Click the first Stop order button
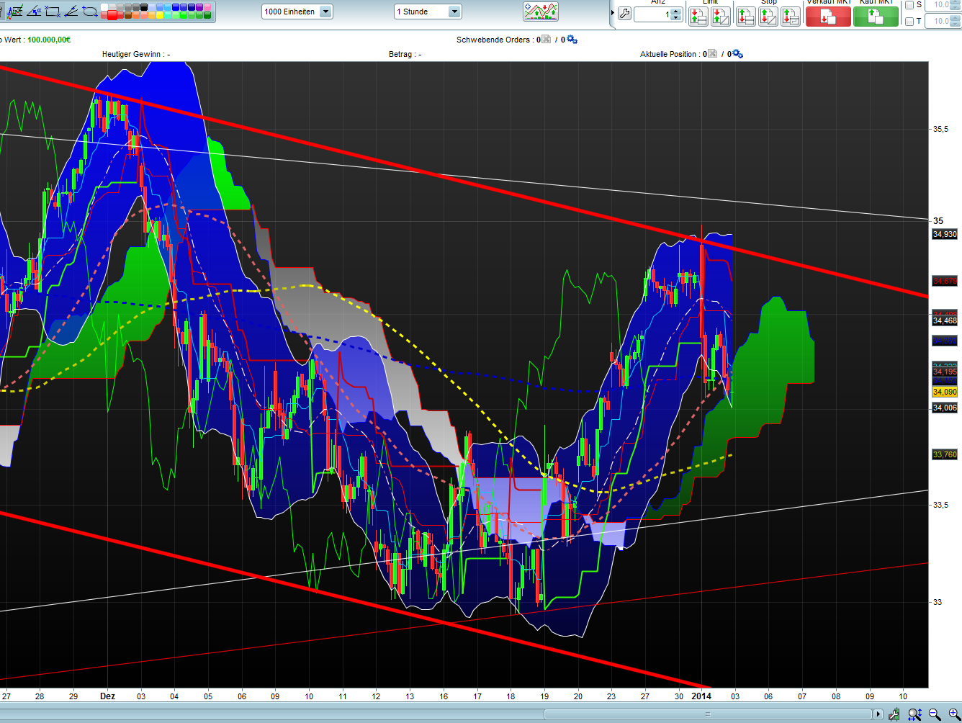 click(x=746, y=16)
